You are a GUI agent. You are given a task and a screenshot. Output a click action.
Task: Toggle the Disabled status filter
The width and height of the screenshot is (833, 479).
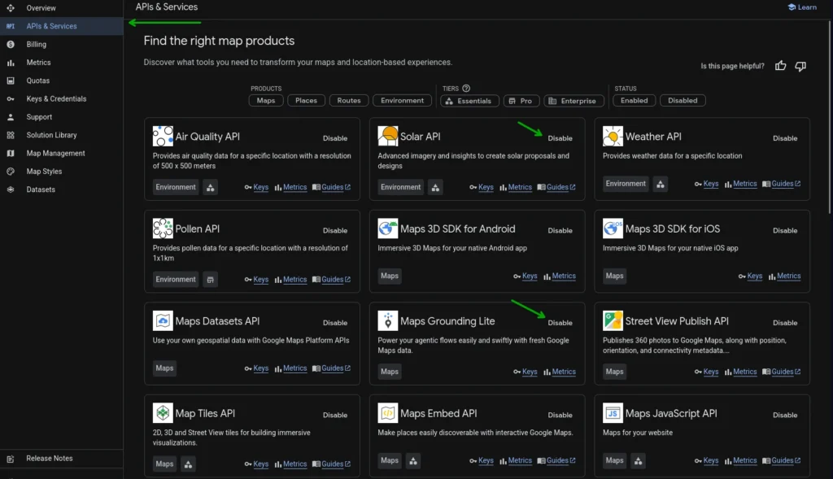683,101
